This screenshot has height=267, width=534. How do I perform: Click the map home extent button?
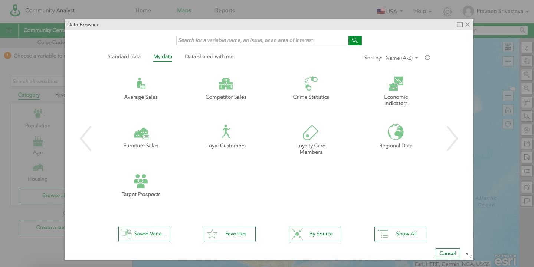(x=508, y=110)
